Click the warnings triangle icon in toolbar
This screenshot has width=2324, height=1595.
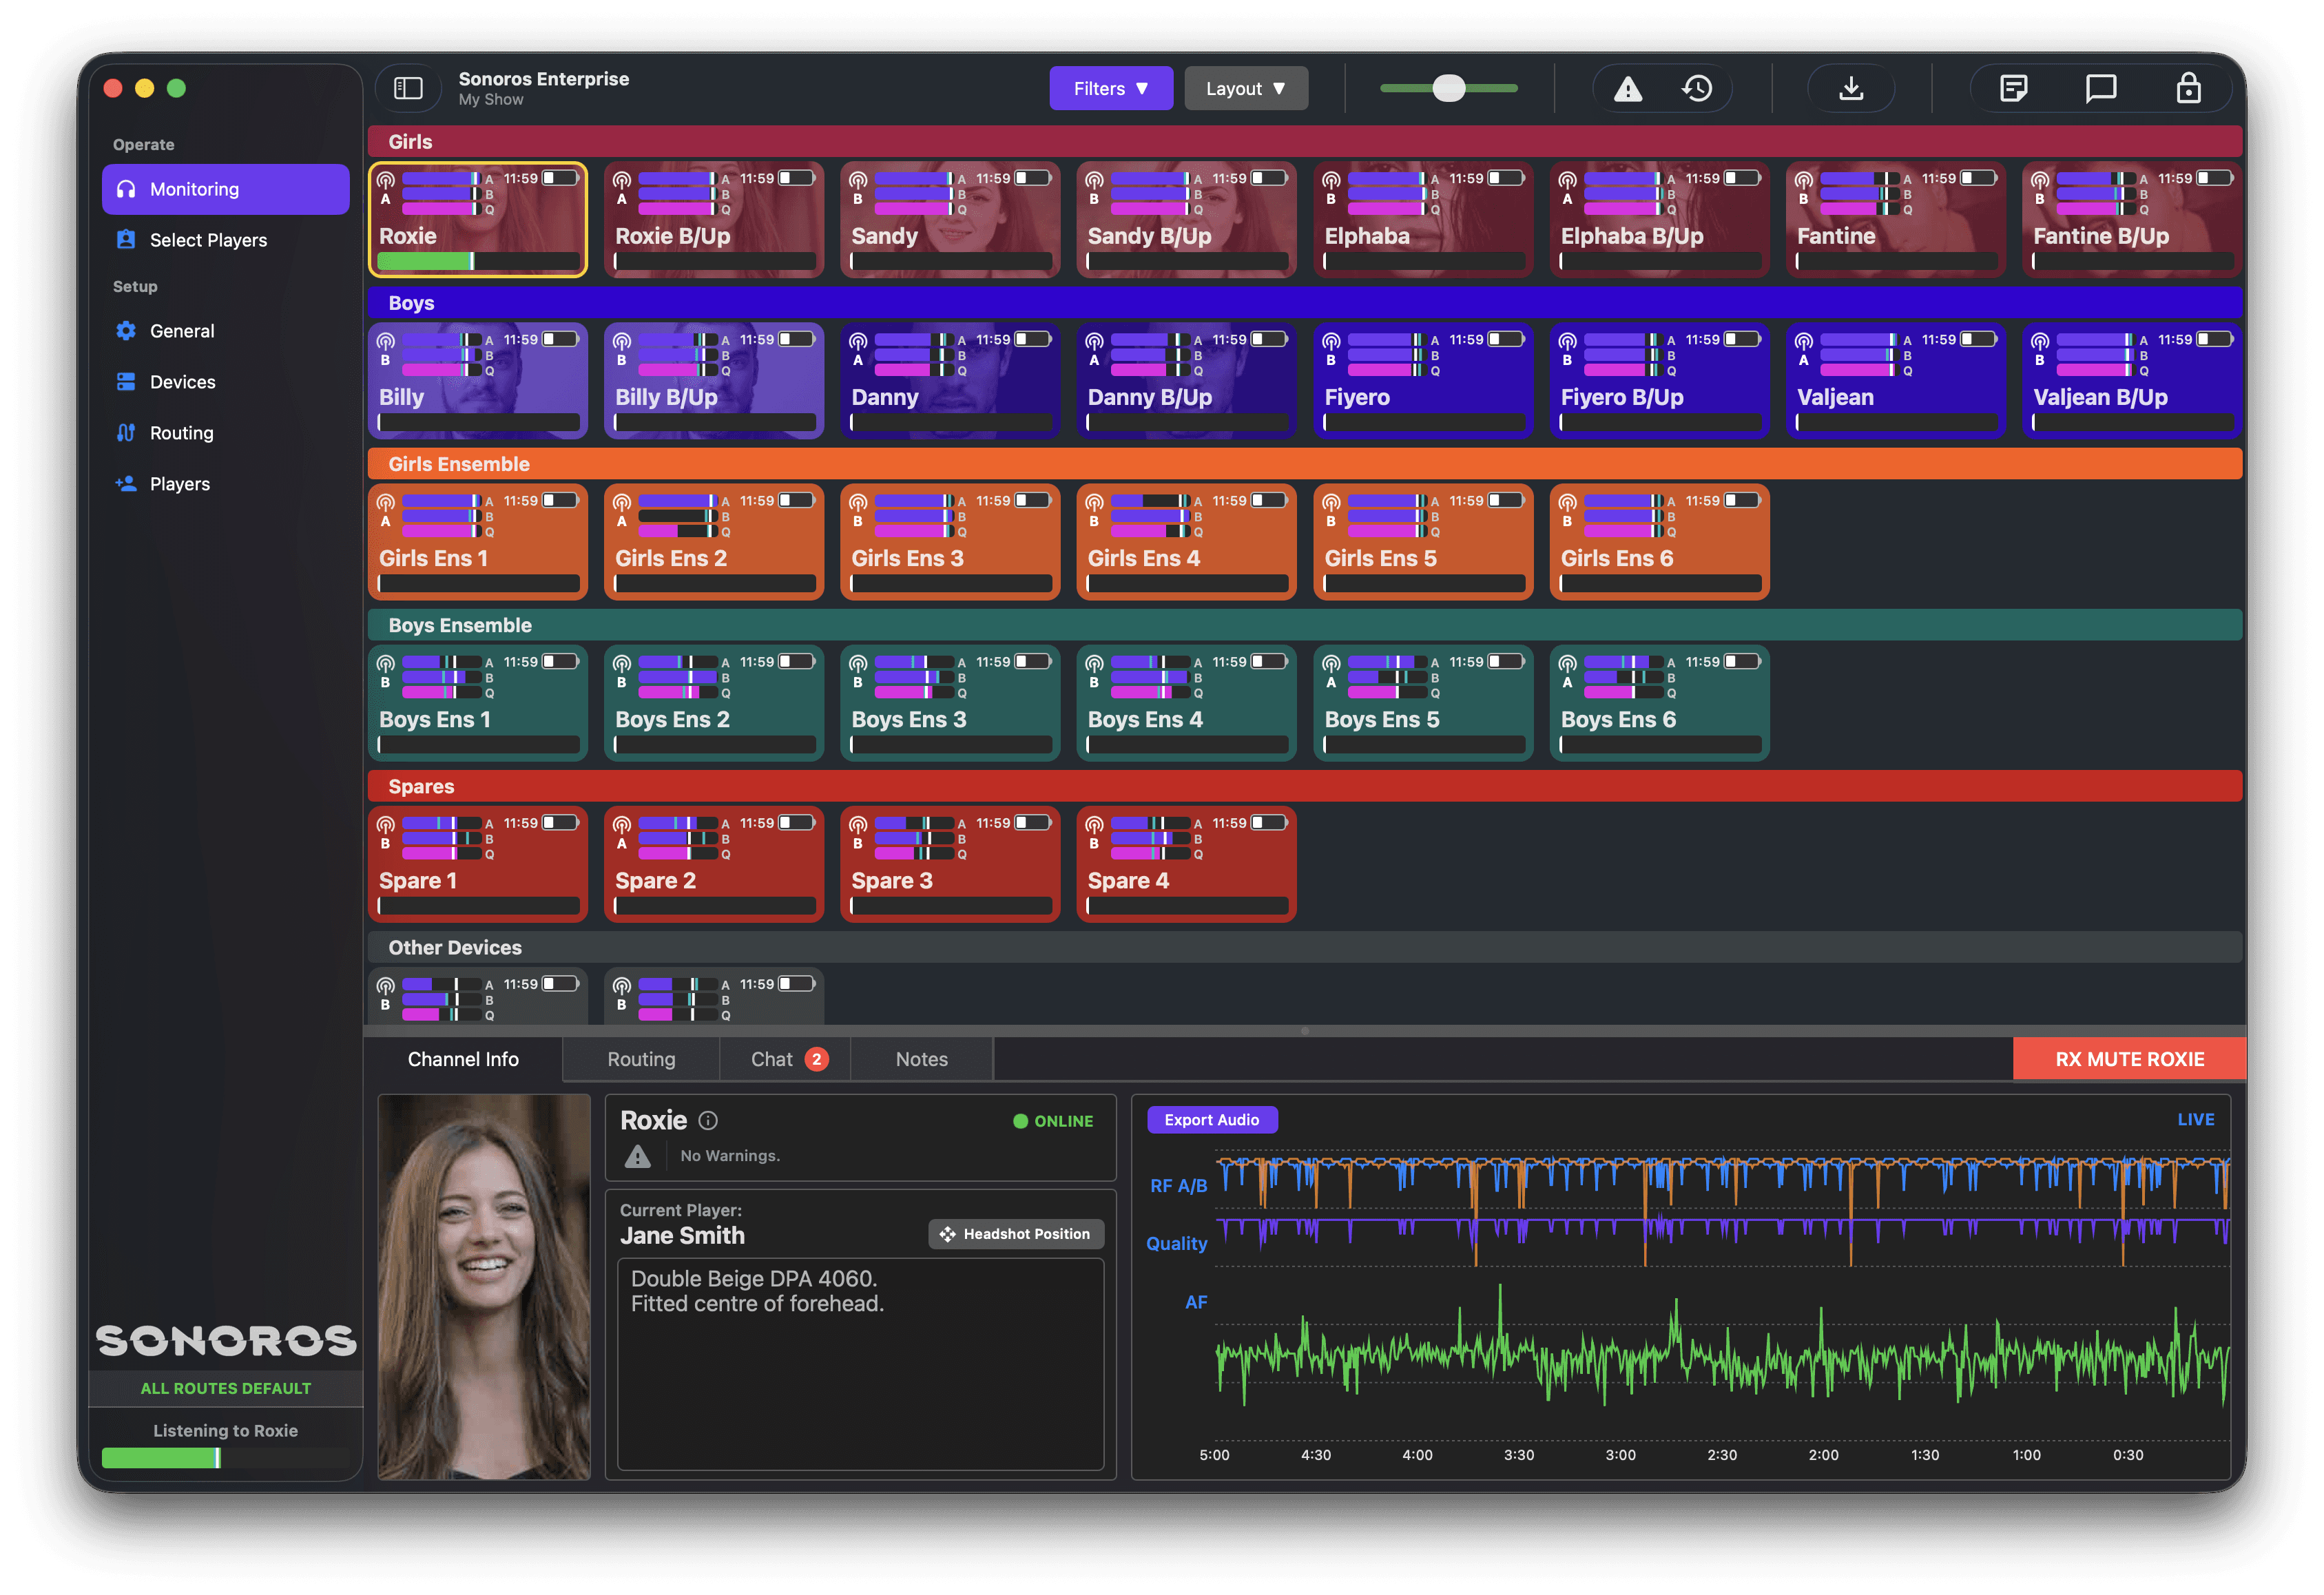coord(1628,89)
